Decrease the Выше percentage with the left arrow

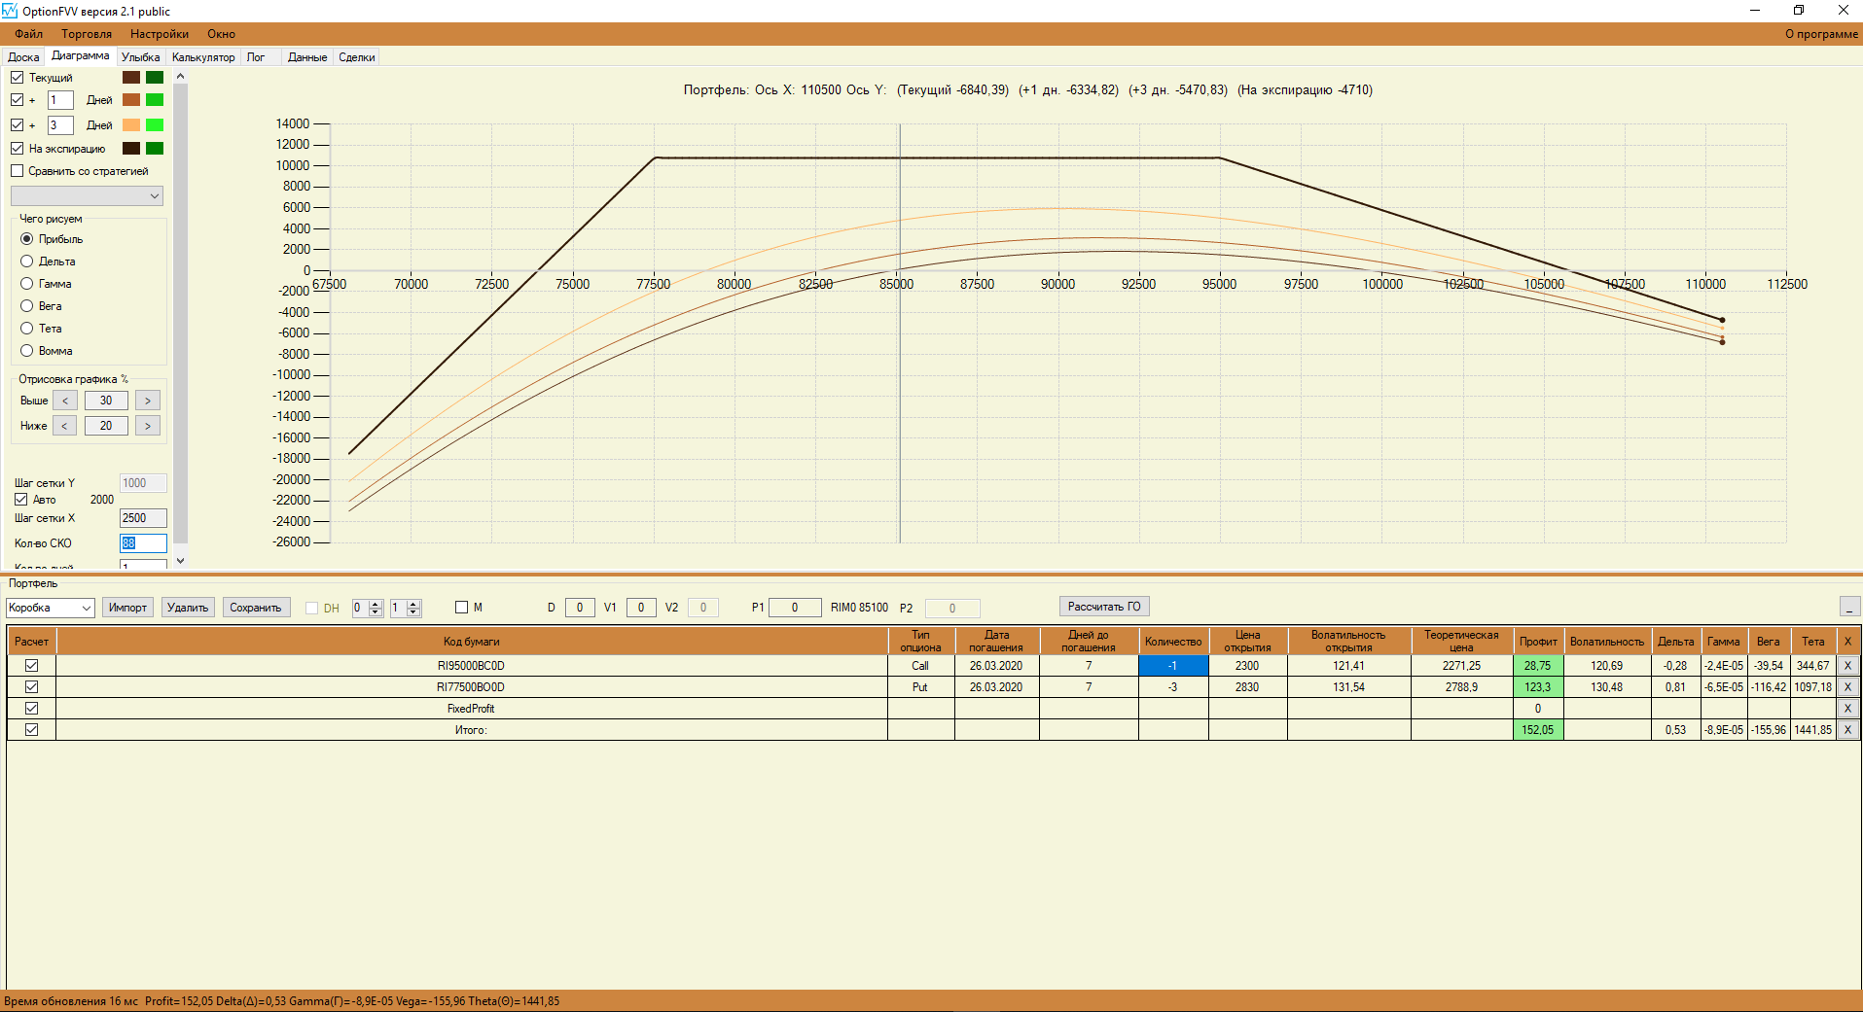coord(65,401)
